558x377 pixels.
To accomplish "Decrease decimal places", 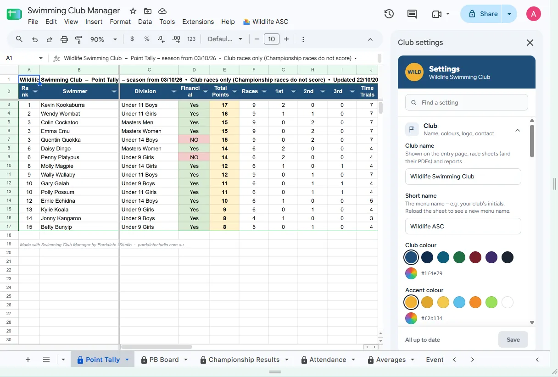I will (x=162, y=39).
